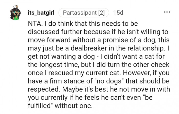Click the its_batgirl avatar icon
Image resolution: width=179 pixels, height=114 pixels.
(x=15, y=14)
